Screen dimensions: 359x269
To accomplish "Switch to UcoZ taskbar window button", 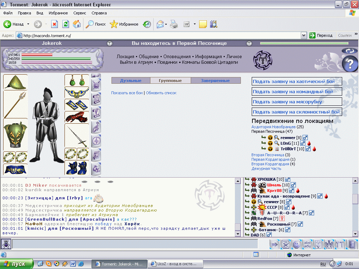I will pos(175,264).
